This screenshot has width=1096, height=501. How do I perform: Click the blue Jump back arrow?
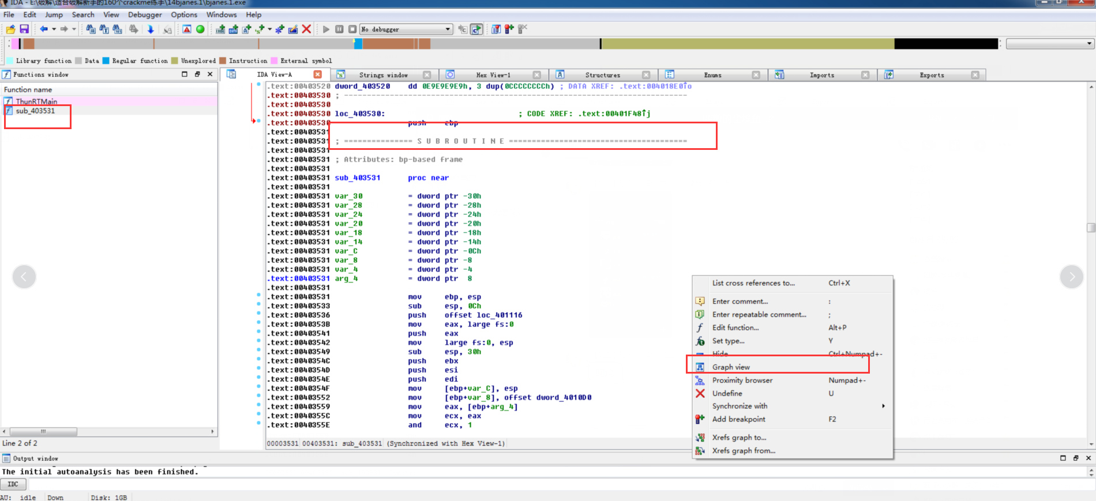(x=44, y=29)
